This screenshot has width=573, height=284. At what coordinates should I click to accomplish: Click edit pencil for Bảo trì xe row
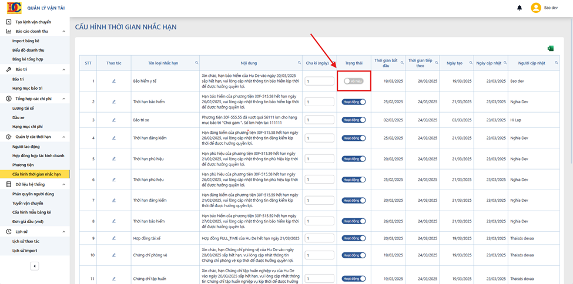pyautogui.click(x=113, y=120)
